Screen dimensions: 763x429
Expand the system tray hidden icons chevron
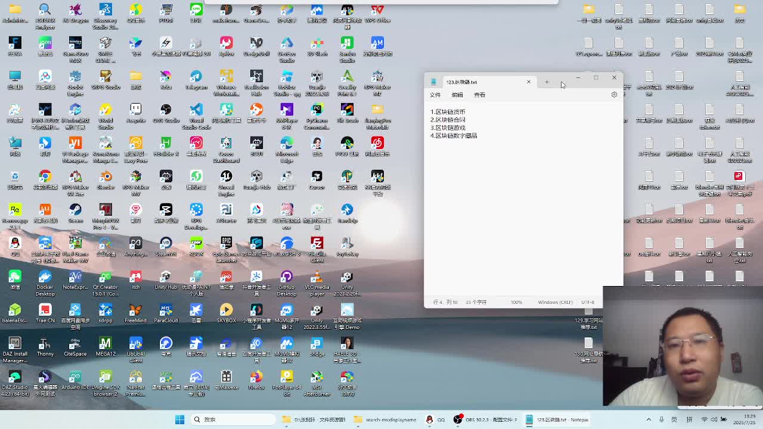click(649, 419)
